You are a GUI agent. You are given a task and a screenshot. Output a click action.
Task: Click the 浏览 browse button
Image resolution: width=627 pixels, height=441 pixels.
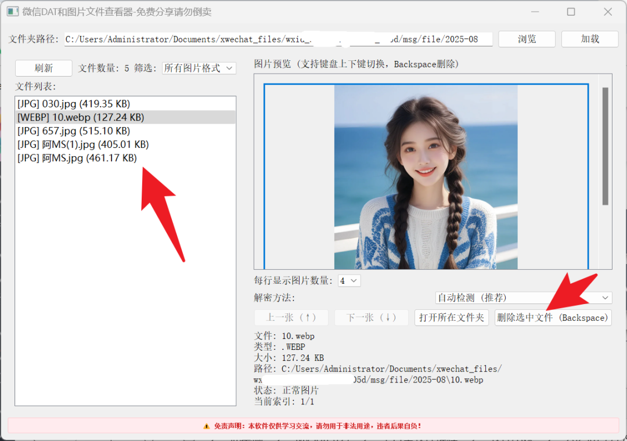coord(527,39)
